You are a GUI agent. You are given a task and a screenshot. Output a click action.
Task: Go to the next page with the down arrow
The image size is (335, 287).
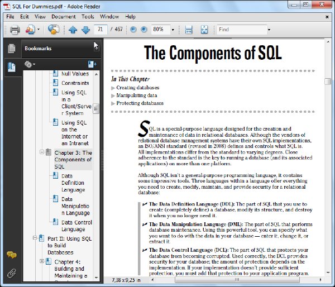click(85, 30)
